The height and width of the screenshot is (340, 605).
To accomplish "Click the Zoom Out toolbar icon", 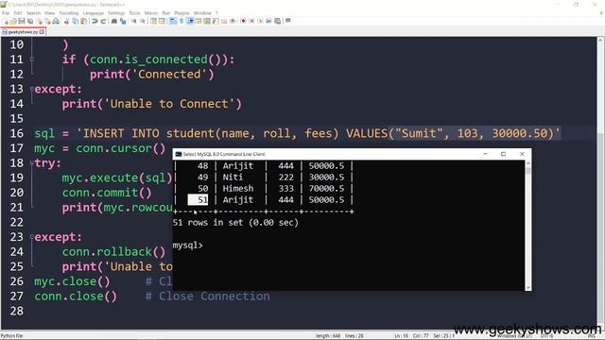I will point(143,21).
